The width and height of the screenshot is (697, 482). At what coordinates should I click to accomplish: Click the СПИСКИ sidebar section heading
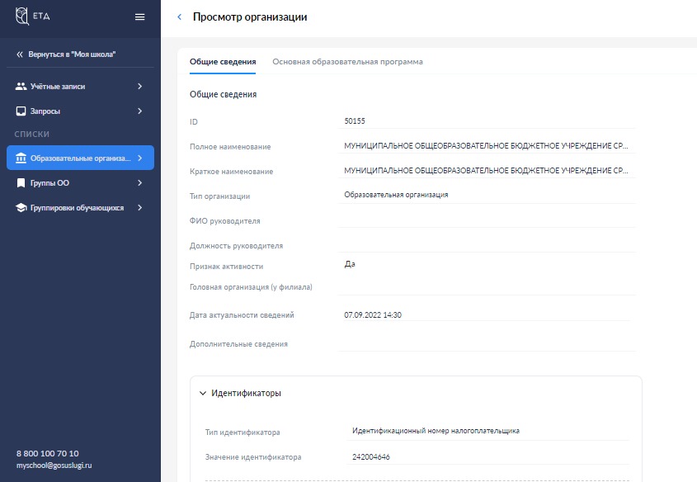pyautogui.click(x=31, y=134)
